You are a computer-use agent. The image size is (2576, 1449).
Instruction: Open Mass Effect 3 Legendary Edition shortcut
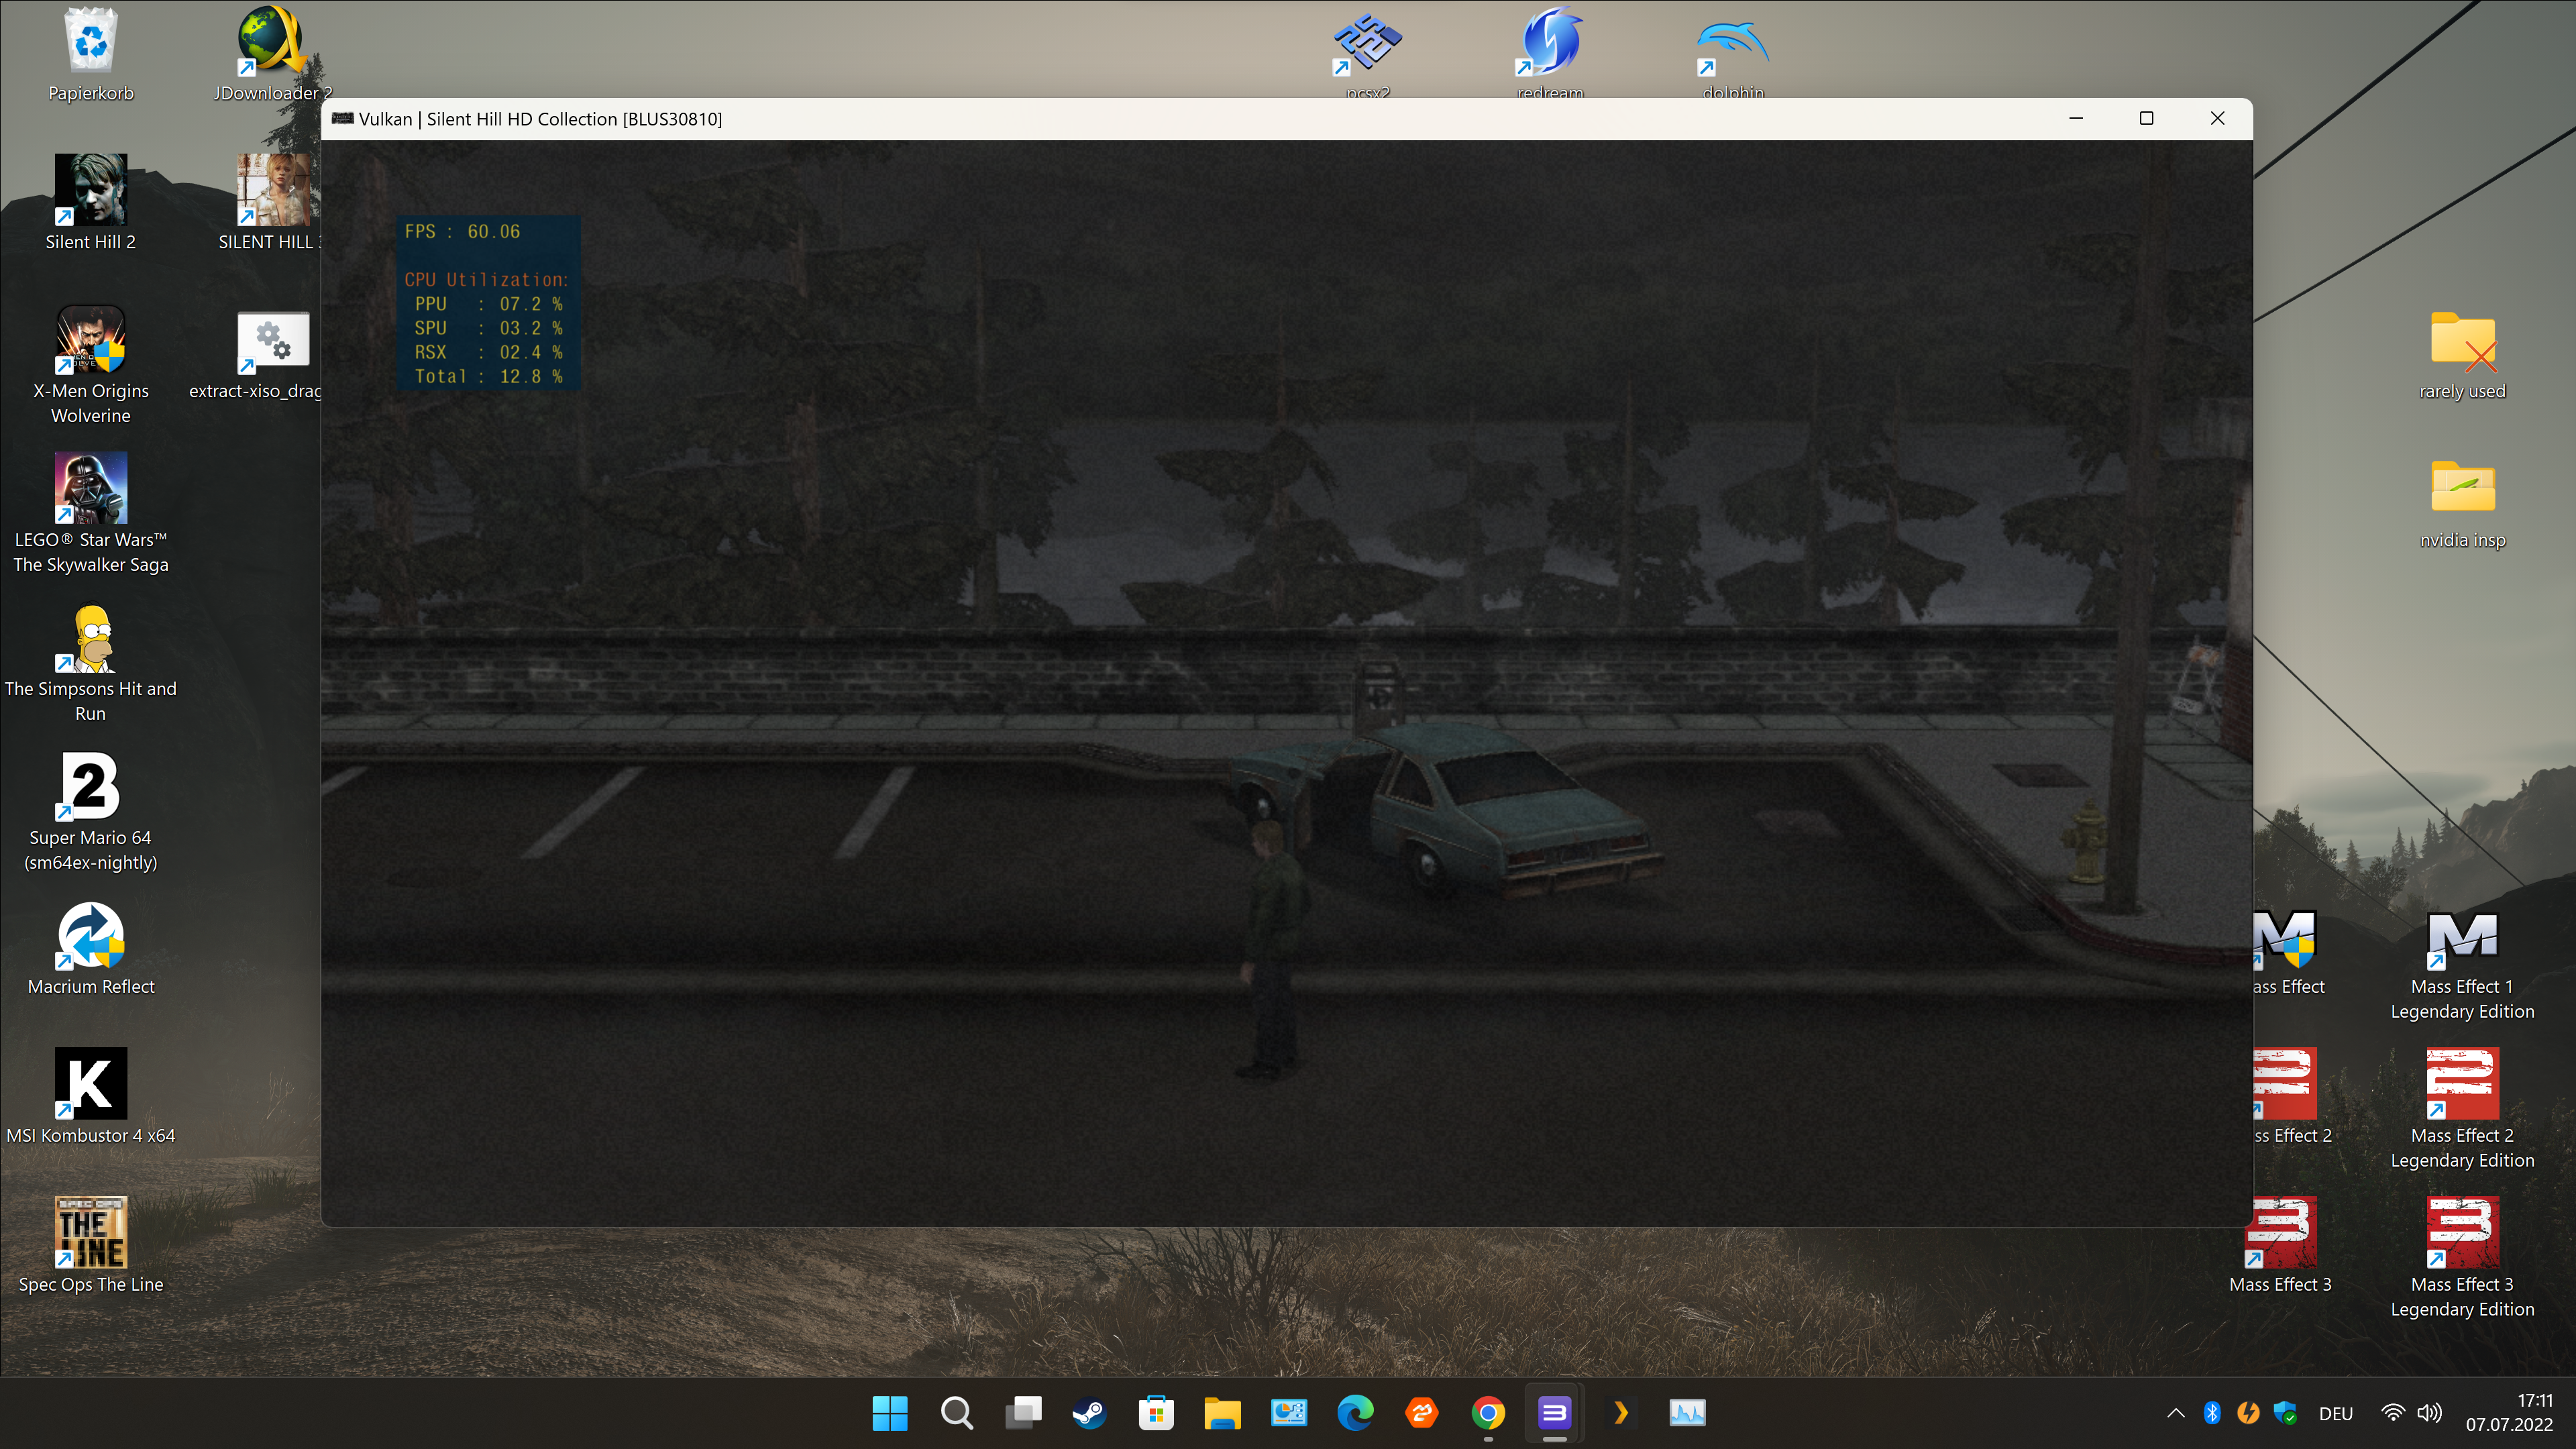pos(2462,1234)
